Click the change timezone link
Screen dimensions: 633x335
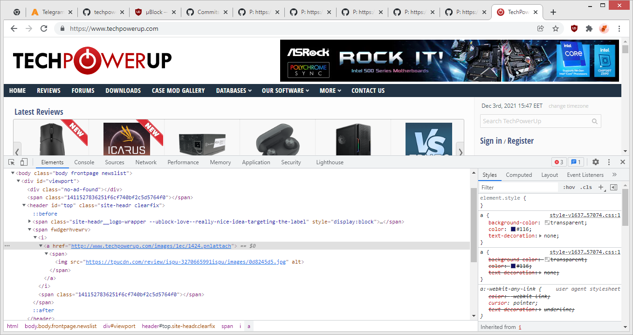[x=568, y=106]
